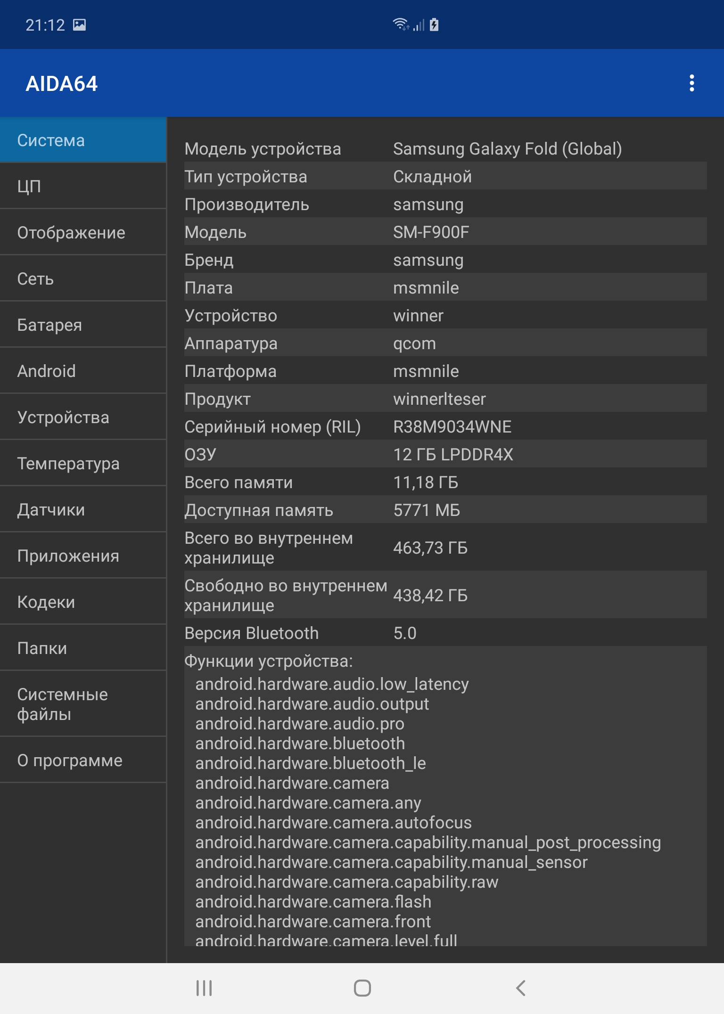Select the Система tab

tap(83, 140)
